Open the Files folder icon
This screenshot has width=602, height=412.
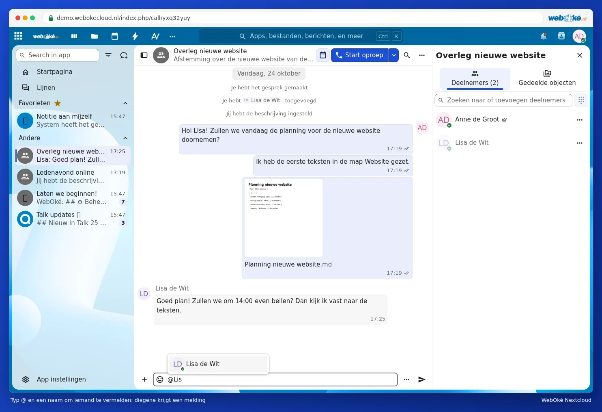point(95,36)
